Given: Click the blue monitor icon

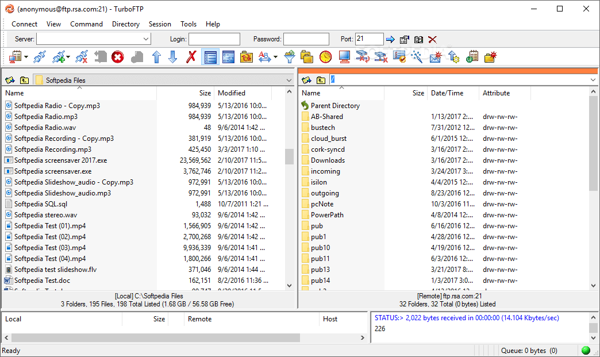Looking at the screenshot, I should pos(344,57).
